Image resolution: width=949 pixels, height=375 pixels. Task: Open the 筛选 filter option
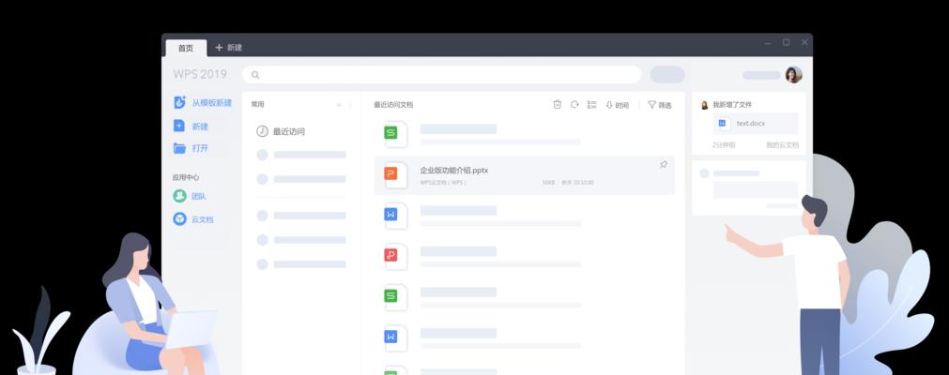660,105
